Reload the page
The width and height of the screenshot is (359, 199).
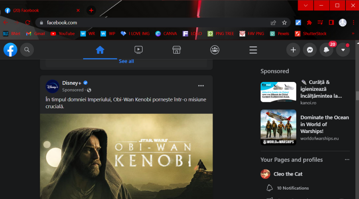28,22
